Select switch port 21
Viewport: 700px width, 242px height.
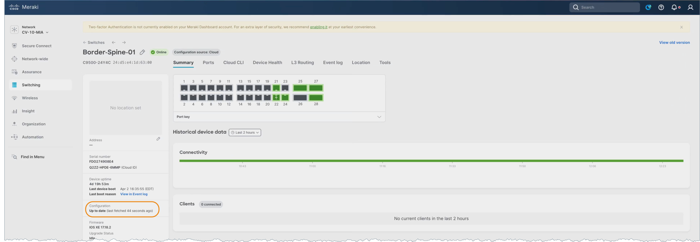pyautogui.click(x=276, y=88)
